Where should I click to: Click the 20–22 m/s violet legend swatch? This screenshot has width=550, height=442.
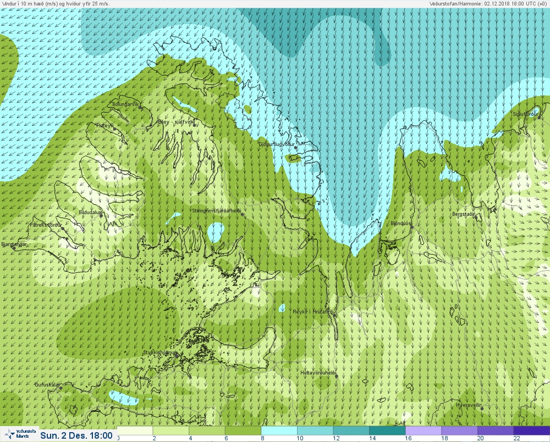tap(496, 430)
